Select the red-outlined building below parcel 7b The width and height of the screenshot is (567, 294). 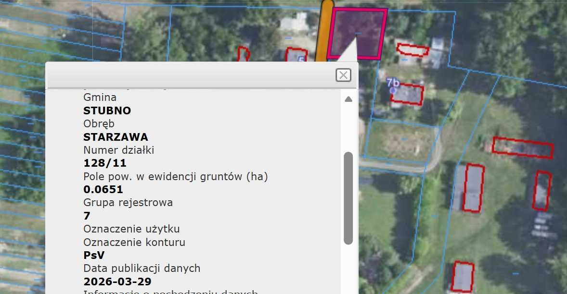coord(408,95)
